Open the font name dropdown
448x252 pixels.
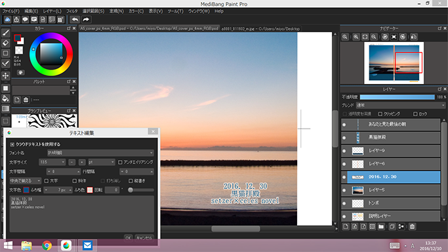click(x=100, y=153)
